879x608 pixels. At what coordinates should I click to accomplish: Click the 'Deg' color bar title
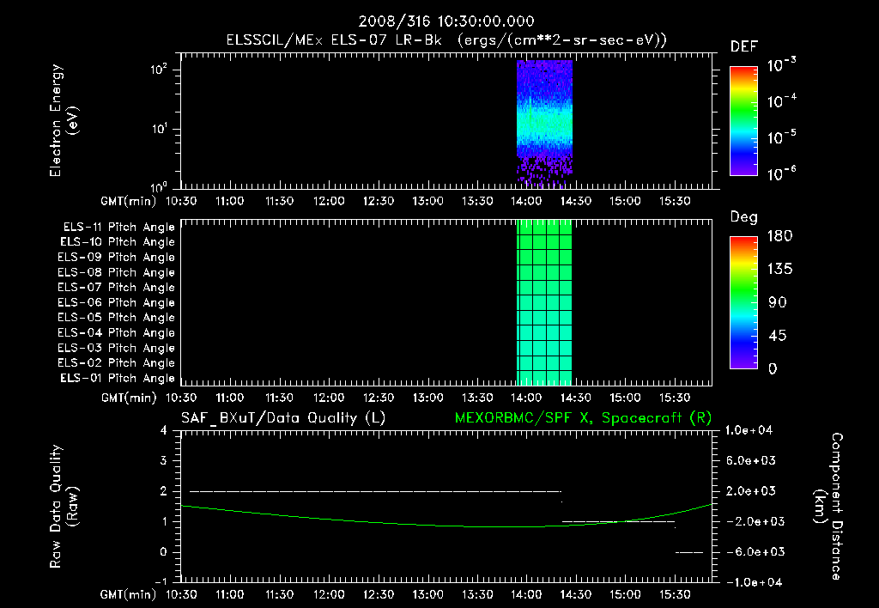[x=744, y=217]
